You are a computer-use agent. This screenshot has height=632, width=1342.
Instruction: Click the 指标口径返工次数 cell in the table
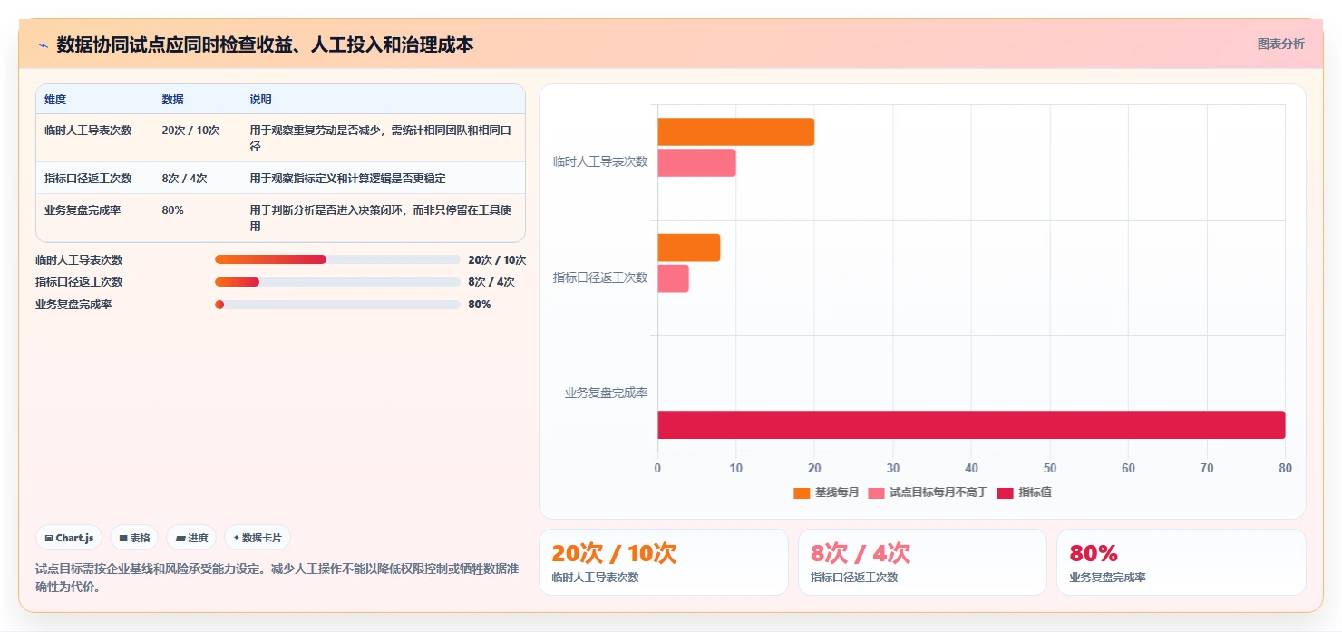pos(88,179)
